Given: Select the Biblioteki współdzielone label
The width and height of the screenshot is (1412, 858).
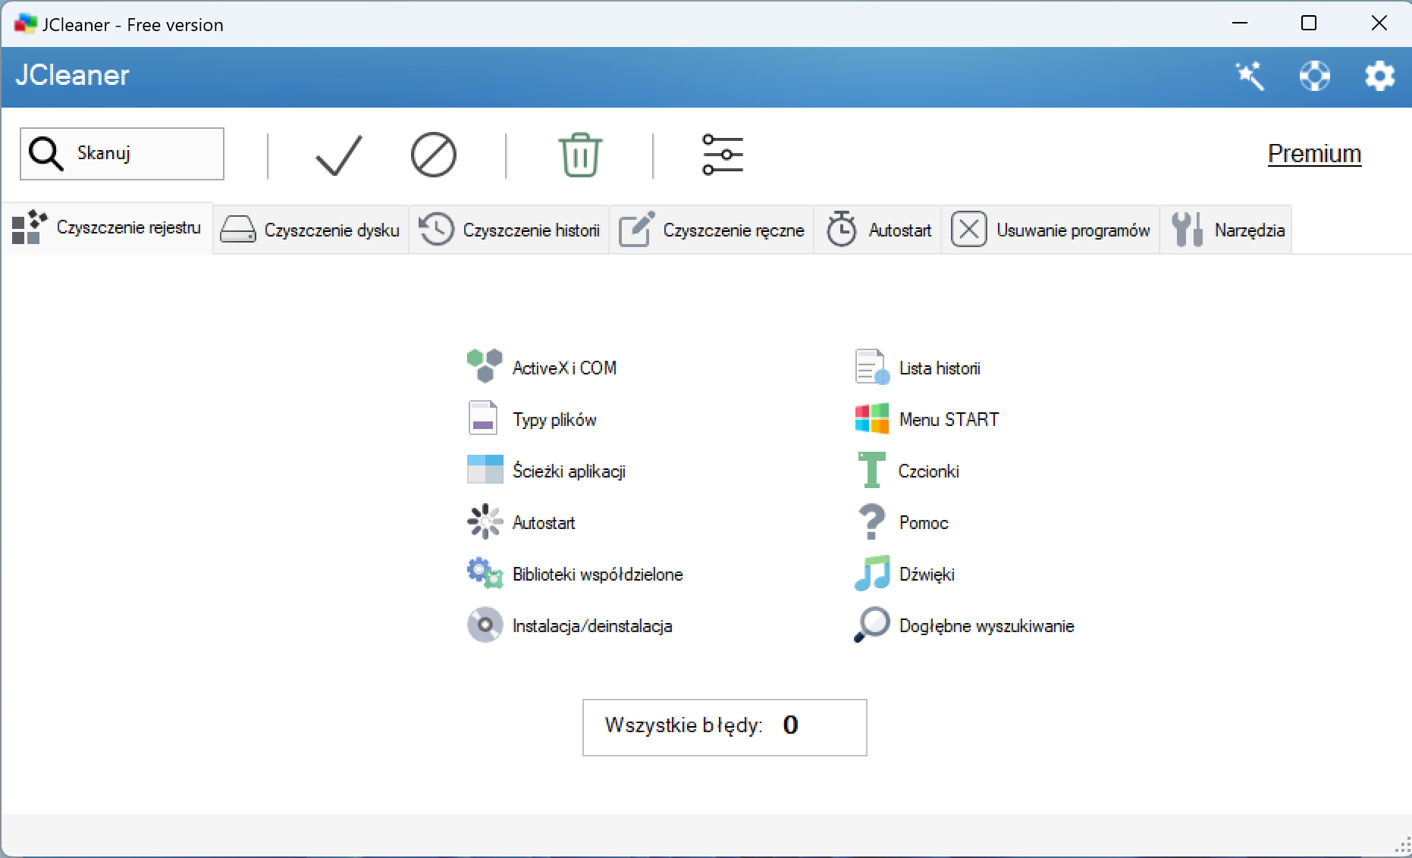Looking at the screenshot, I should coord(598,574).
